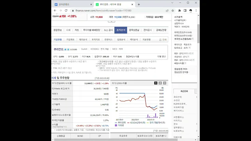Open the browser side panel
This screenshot has height=141, width=251.
(x=185, y=10)
